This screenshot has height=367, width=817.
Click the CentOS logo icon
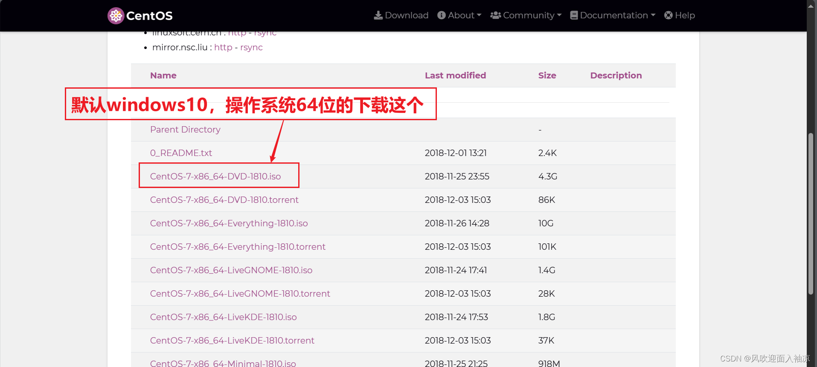[x=116, y=16]
